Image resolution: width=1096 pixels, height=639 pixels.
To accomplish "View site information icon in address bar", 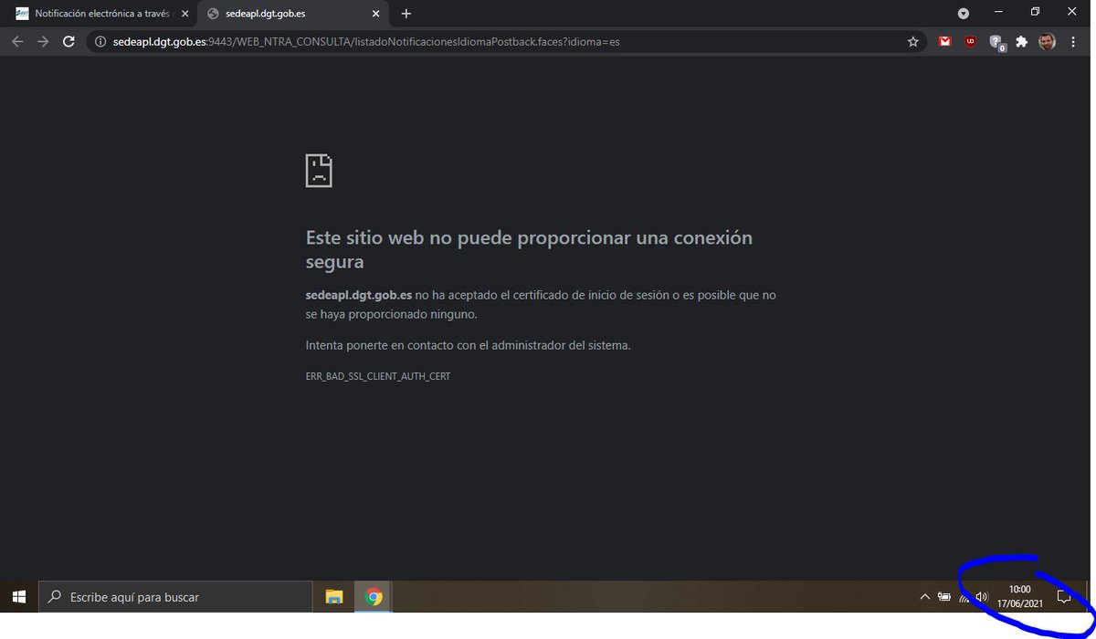I will [101, 42].
